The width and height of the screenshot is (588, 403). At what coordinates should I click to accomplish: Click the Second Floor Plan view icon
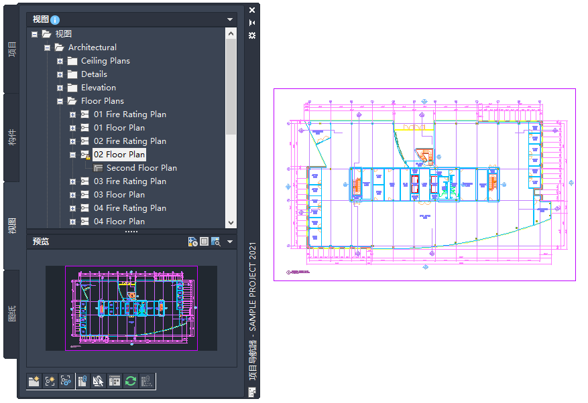coord(99,168)
